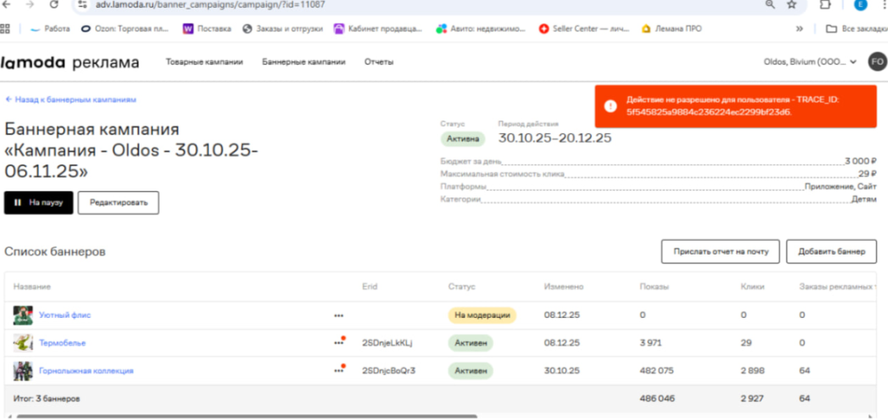Open the Горнолыжная коллекция banner link
Image resolution: width=888 pixels, height=420 pixels.
coord(86,371)
